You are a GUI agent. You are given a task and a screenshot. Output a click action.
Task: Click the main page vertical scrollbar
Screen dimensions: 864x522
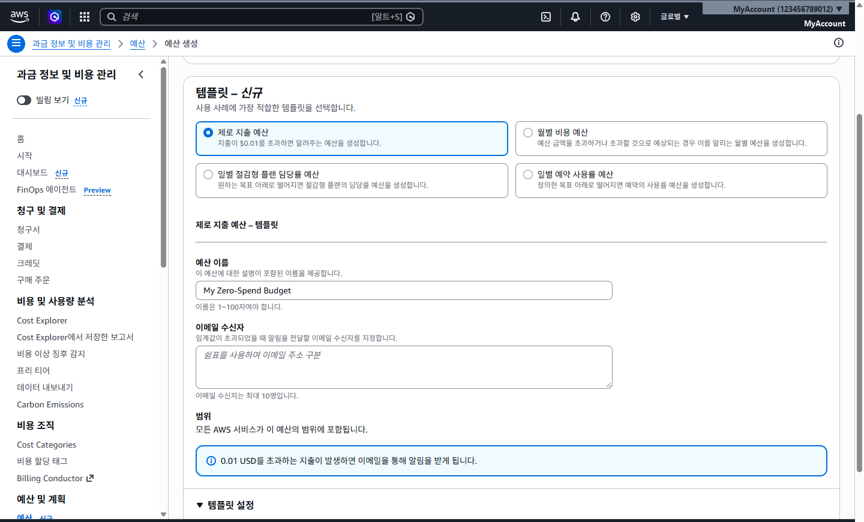859,293
